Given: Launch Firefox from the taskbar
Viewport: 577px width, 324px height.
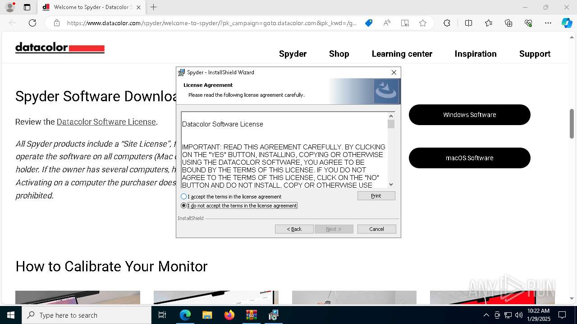Looking at the screenshot, I should (x=229, y=315).
